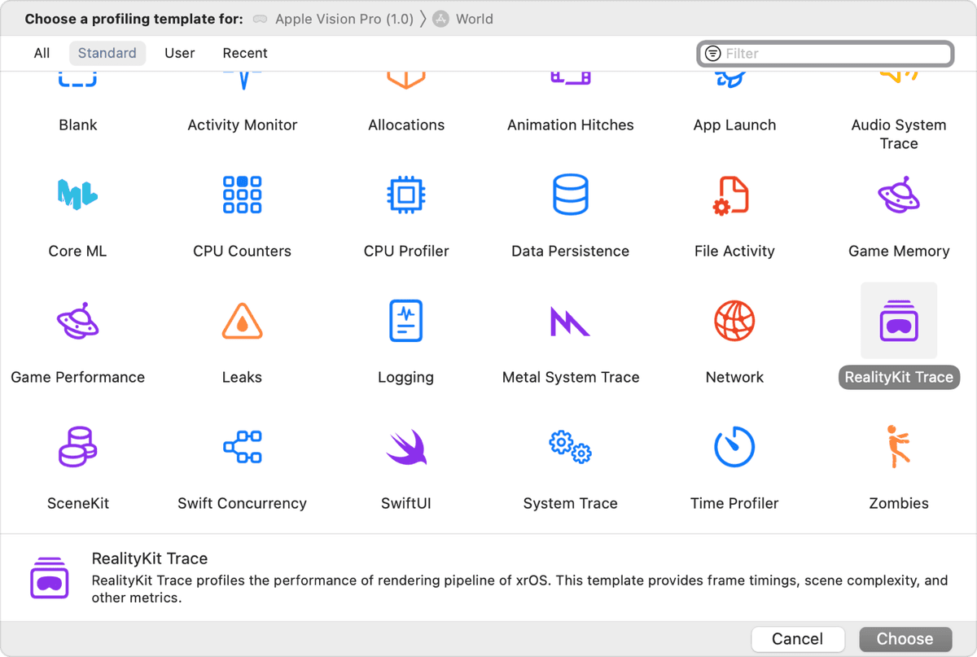Viewport: 977px width, 657px height.
Task: Select the Time Profiler clock icon
Action: tap(734, 447)
